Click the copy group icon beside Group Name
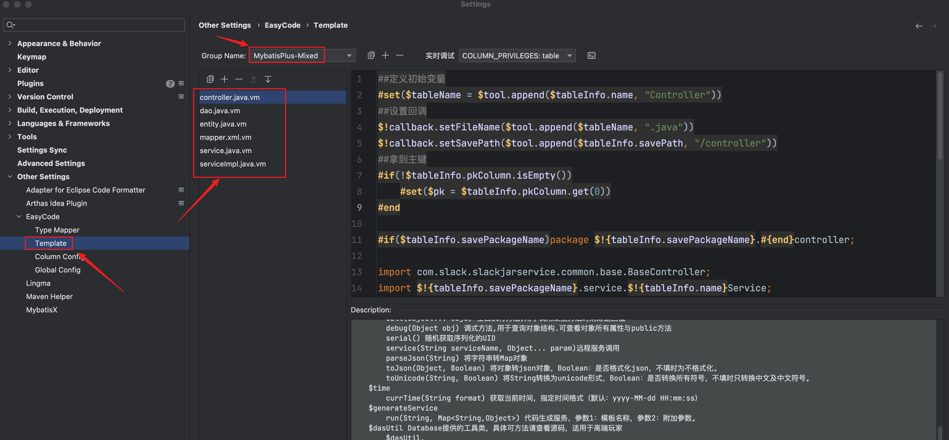Image resolution: width=949 pixels, height=440 pixels. tap(371, 55)
